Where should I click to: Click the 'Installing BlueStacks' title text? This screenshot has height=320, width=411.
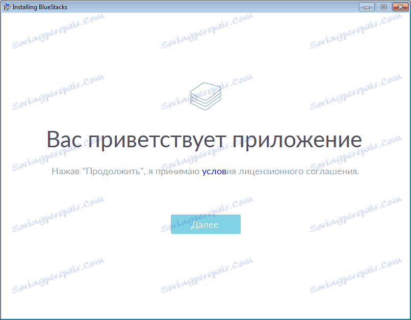(40, 7)
